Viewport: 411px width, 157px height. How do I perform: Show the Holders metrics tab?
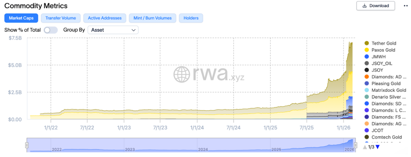click(191, 18)
